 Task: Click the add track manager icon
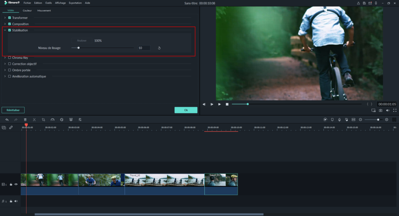(4, 128)
